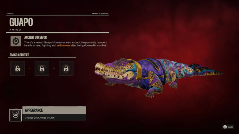Click the FM 33-104 code label

[10, 14]
